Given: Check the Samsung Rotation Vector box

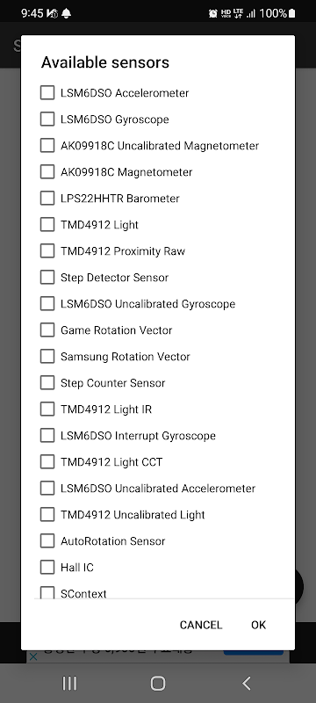Looking at the screenshot, I should coord(47,357).
